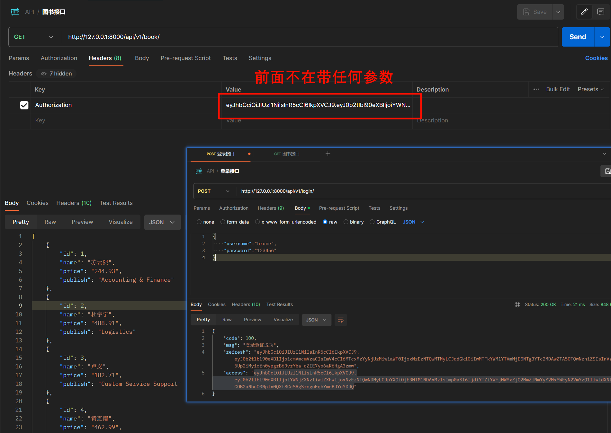Click the blue Send button

[578, 37]
